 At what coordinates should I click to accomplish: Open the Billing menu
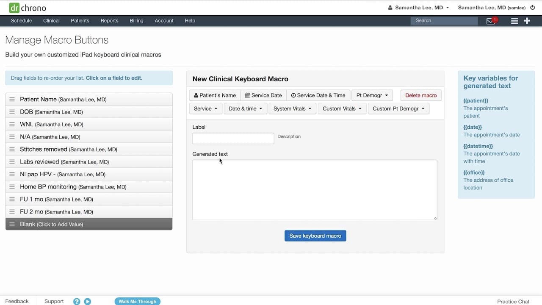136,21
